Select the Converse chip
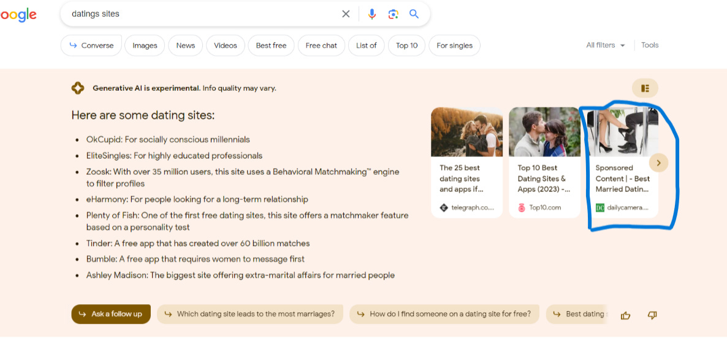This screenshot has width=727, height=349. [x=91, y=45]
